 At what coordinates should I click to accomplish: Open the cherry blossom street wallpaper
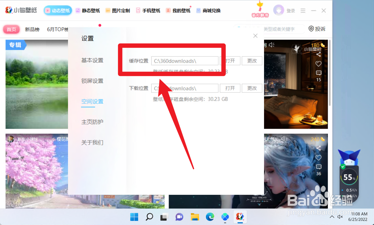click(x=37, y=171)
